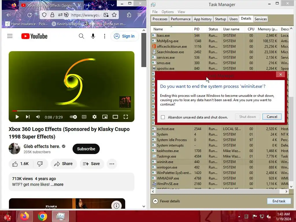Click the site padlock icon in the address bar
The image size is (296, 222).
click(52, 15)
